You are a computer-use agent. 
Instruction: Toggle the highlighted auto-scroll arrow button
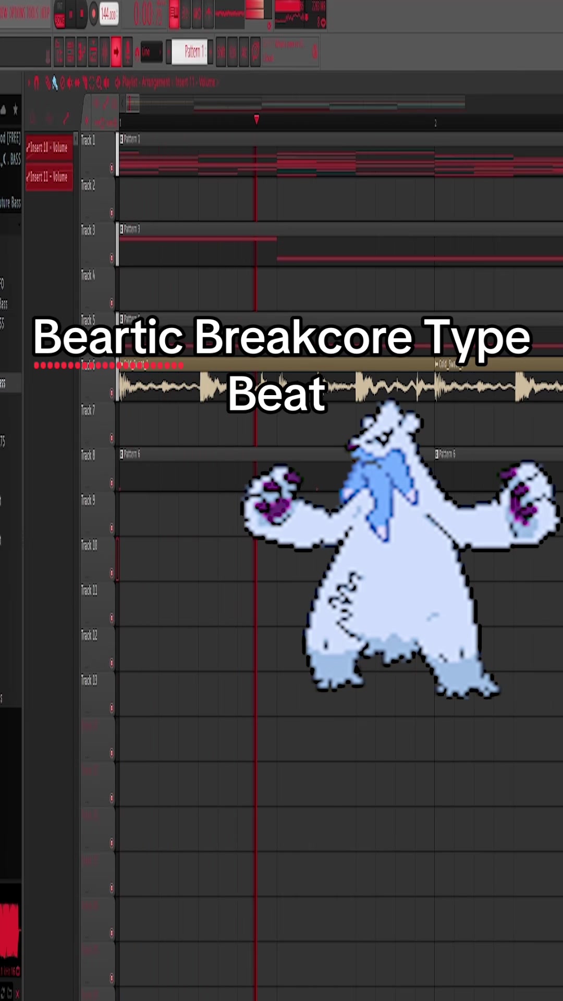click(x=116, y=52)
